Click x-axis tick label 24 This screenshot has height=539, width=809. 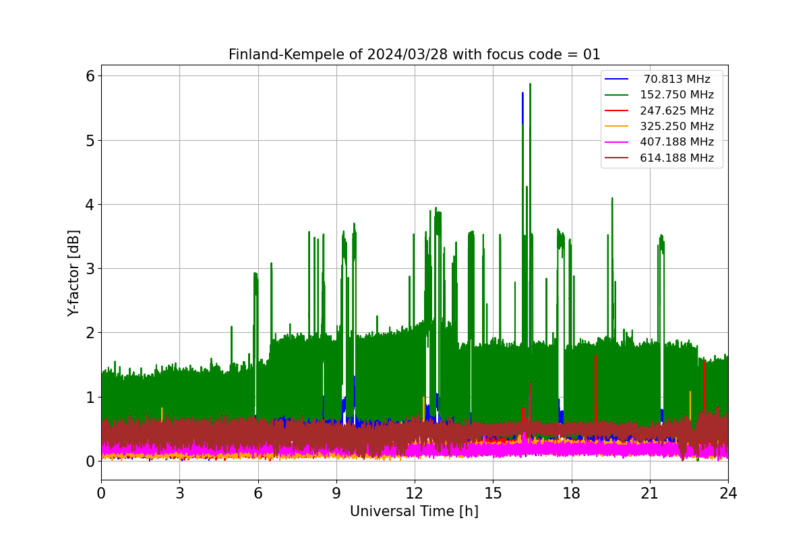point(728,493)
